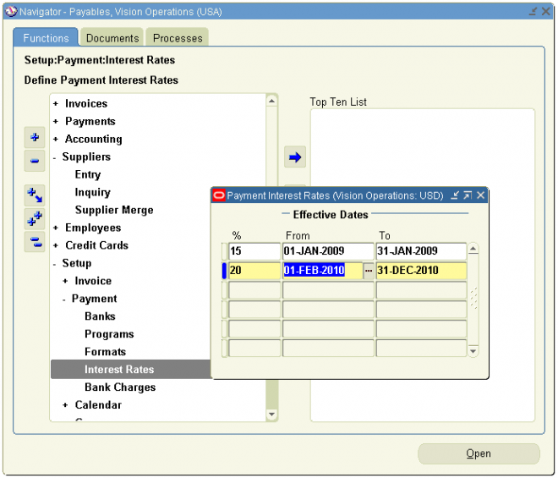The image size is (558, 478).
Task: Maximize the Payment Interest Rates window
Action: pyautogui.click(x=468, y=195)
